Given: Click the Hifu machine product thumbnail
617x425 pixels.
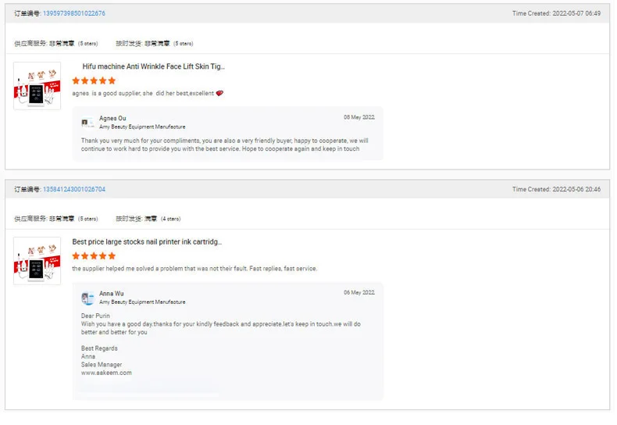Looking at the screenshot, I should [37, 86].
